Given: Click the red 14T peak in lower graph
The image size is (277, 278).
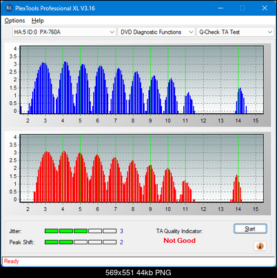Looking at the screenshot, I should 236,189.
